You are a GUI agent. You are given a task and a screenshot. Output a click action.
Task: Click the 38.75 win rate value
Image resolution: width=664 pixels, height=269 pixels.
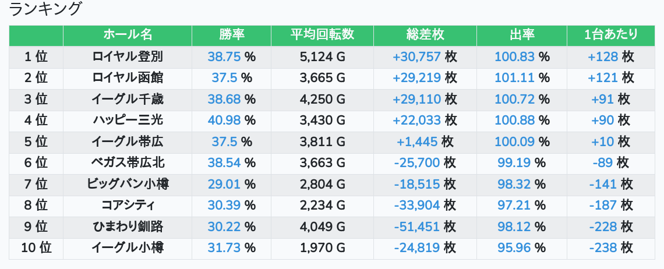click(x=224, y=56)
